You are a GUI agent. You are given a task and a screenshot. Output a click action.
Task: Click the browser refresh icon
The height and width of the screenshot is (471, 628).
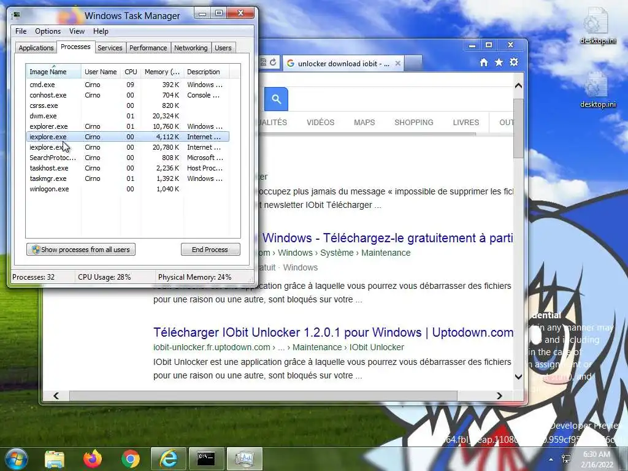coord(273,63)
